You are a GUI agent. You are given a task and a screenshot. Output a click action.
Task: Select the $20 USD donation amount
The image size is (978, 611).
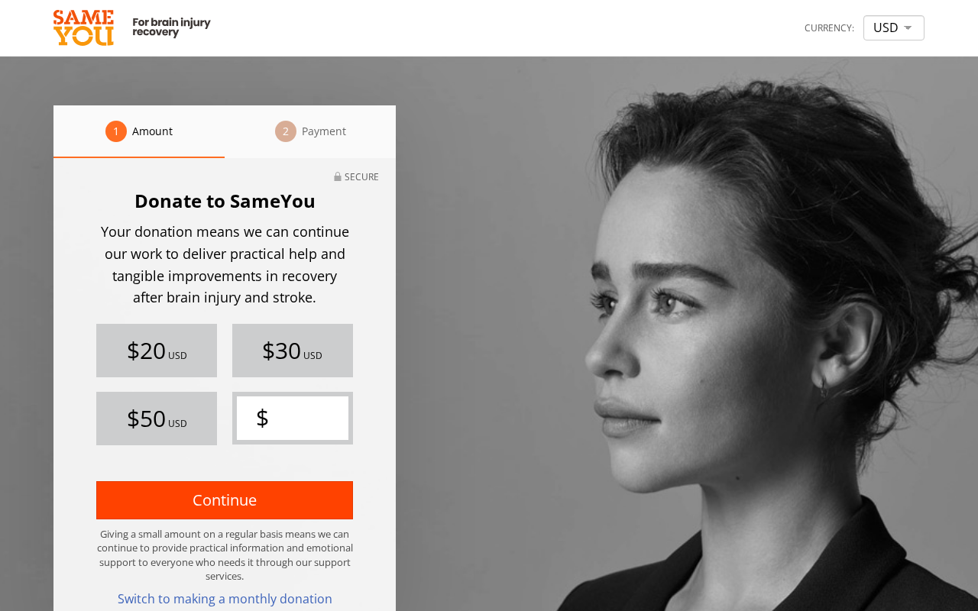[157, 351]
